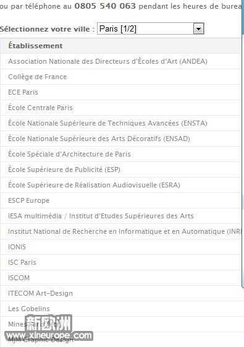Pick École Supérieure de Publicité (ESP)

(120, 169)
